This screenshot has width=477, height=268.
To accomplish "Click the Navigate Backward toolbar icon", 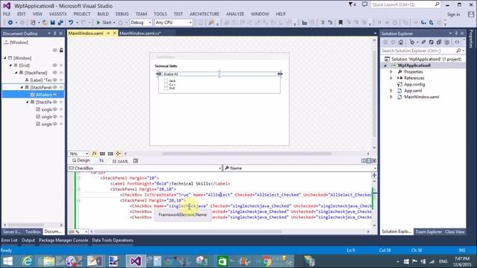I will coord(10,22).
